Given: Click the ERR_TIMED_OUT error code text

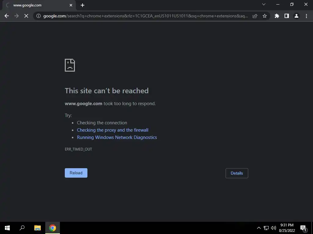Looking at the screenshot, I should 79,149.
